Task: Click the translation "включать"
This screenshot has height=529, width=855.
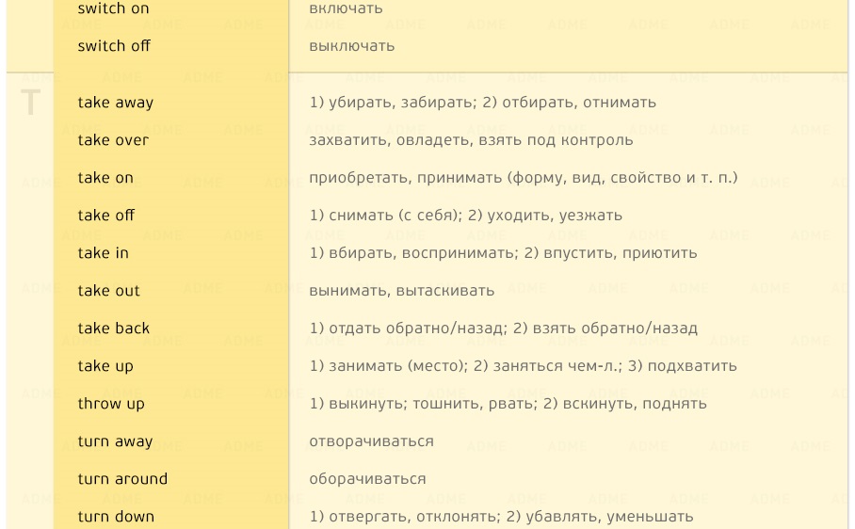Action: [346, 8]
